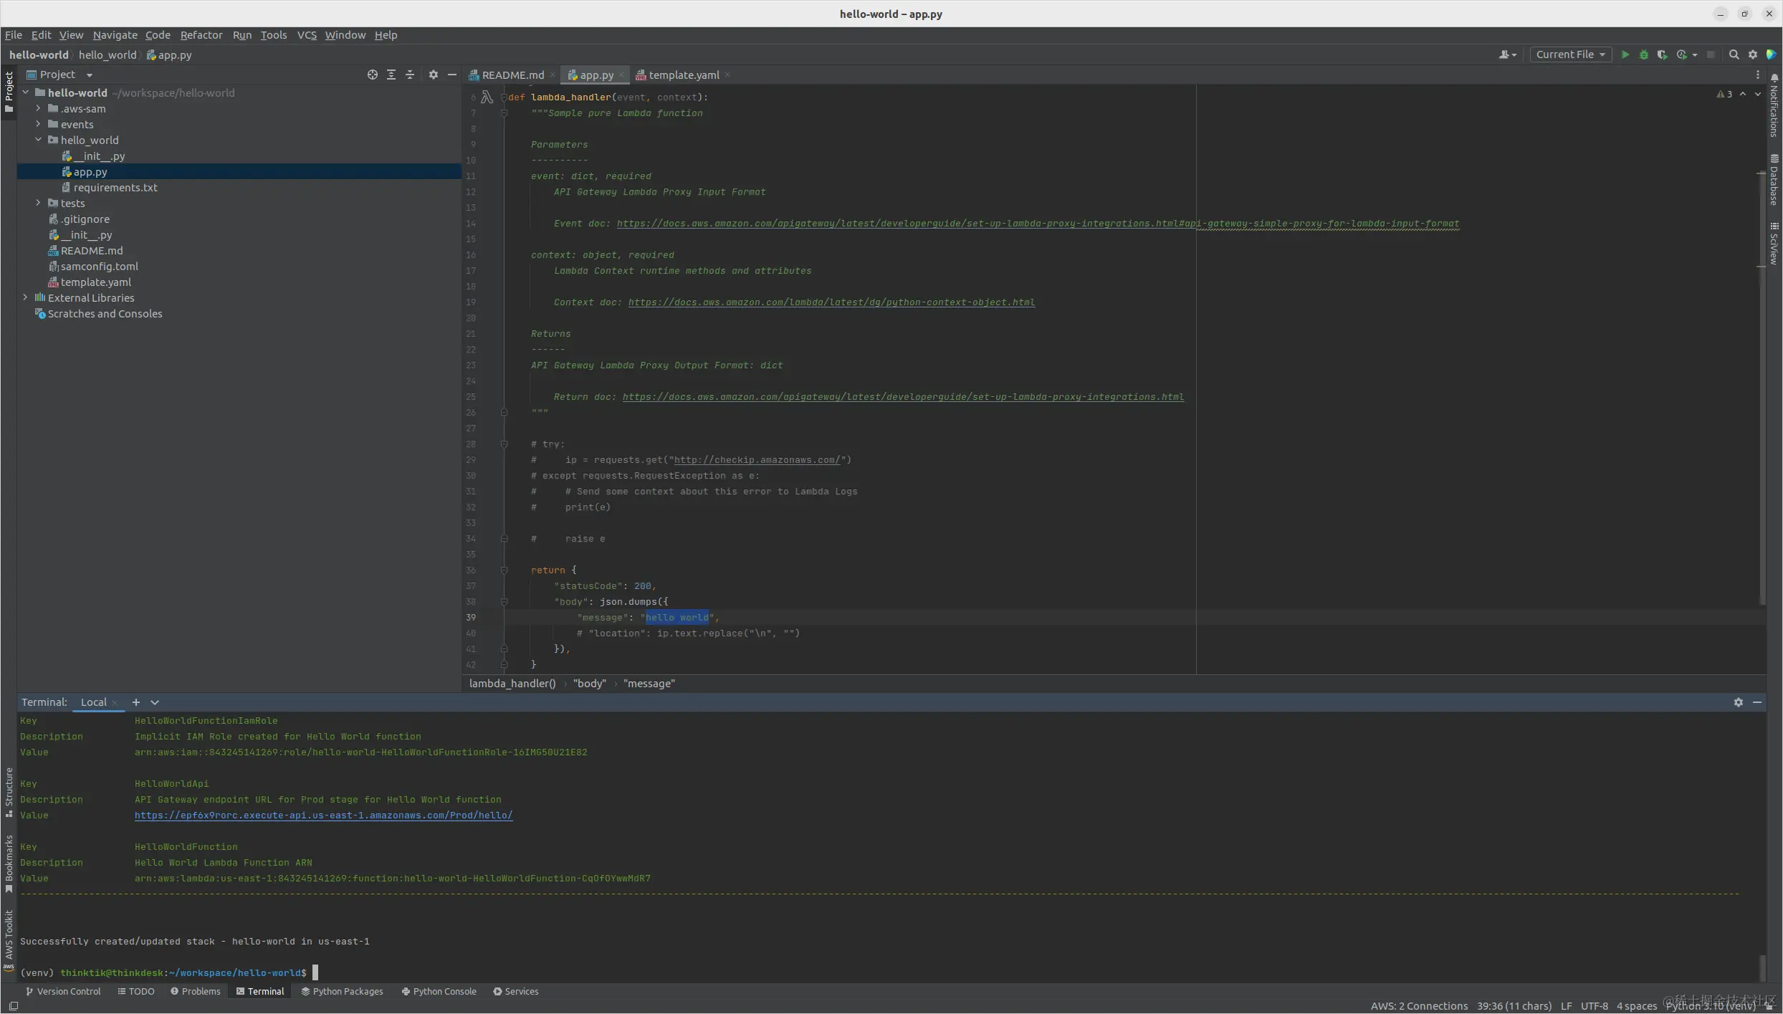This screenshot has height=1014, width=1783.
Task: Click the Debug bug icon
Action: point(1643,54)
